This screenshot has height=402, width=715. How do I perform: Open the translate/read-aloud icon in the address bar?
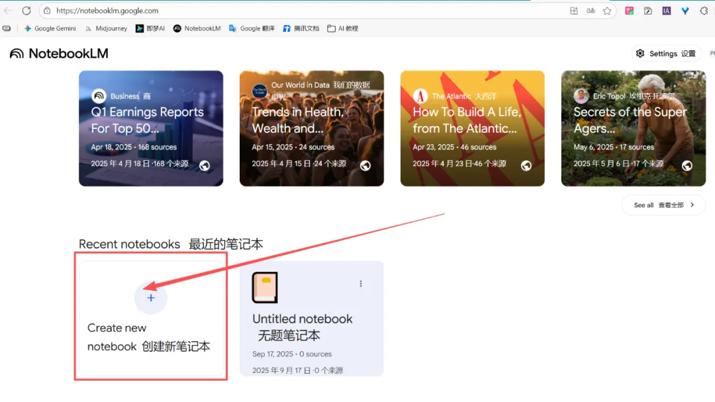[591, 11]
